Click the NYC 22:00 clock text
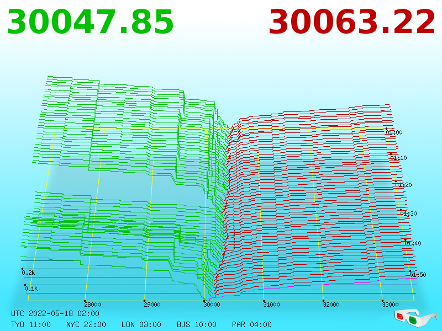Image resolution: width=442 pixels, height=331 pixels. click(86, 324)
